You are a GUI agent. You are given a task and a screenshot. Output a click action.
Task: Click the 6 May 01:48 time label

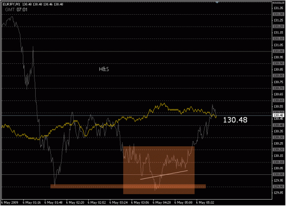pos(53,202)
